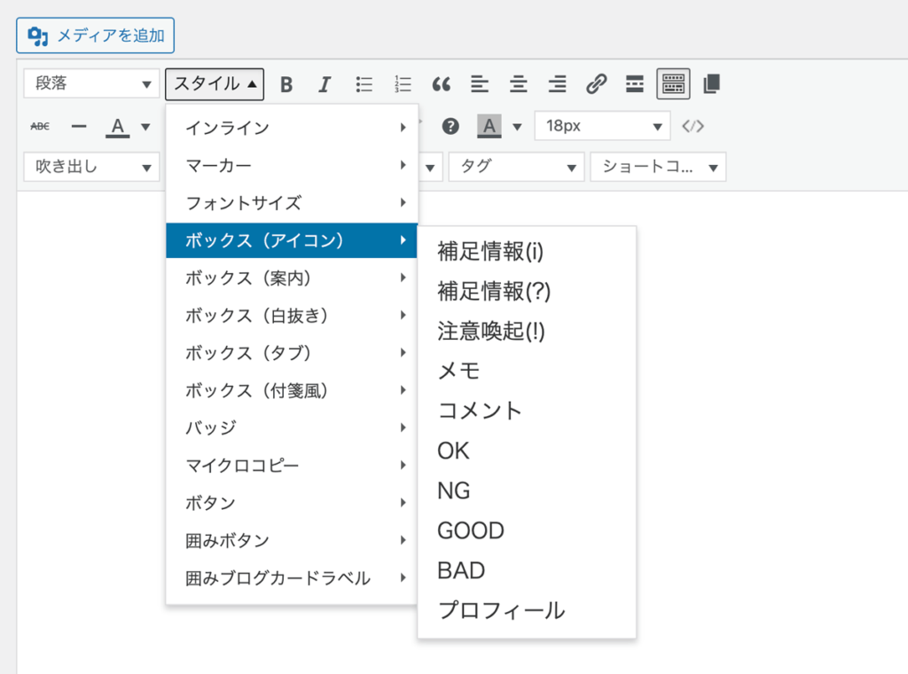Open the 吹き出し dropdown
Image resolution: width=908 pixels, height=674 pixels.
click(x=91, y=167)
